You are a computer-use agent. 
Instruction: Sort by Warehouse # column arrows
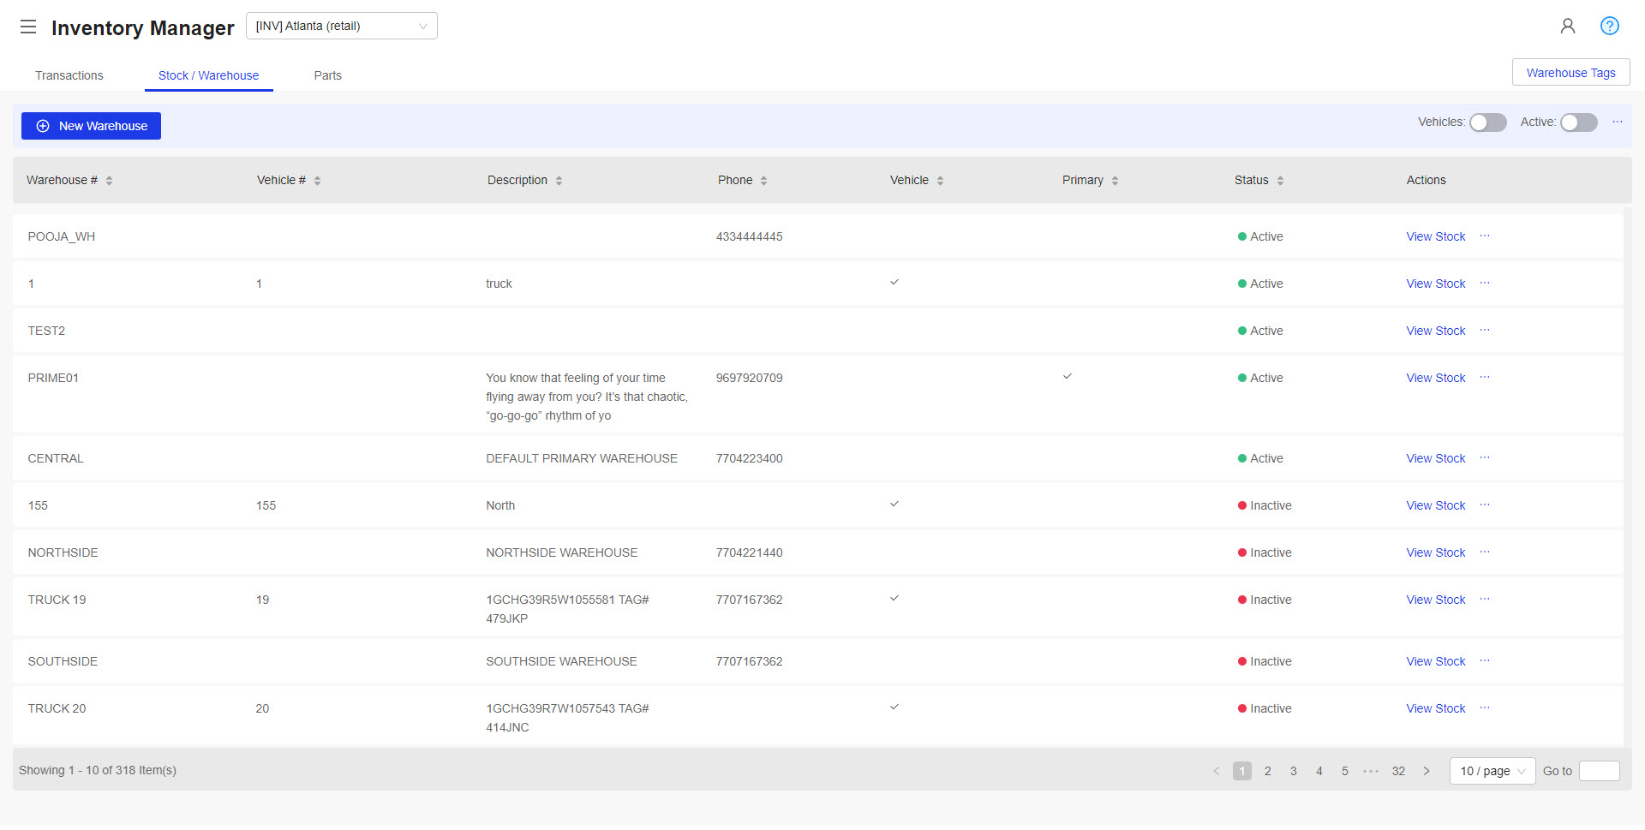(109, 181)
